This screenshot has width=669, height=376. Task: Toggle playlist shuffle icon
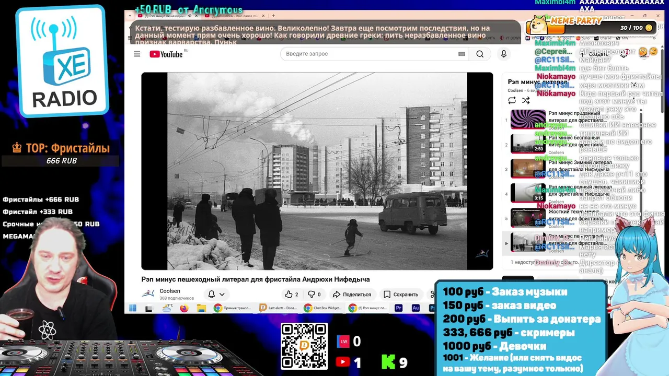(x=526, y=100)
